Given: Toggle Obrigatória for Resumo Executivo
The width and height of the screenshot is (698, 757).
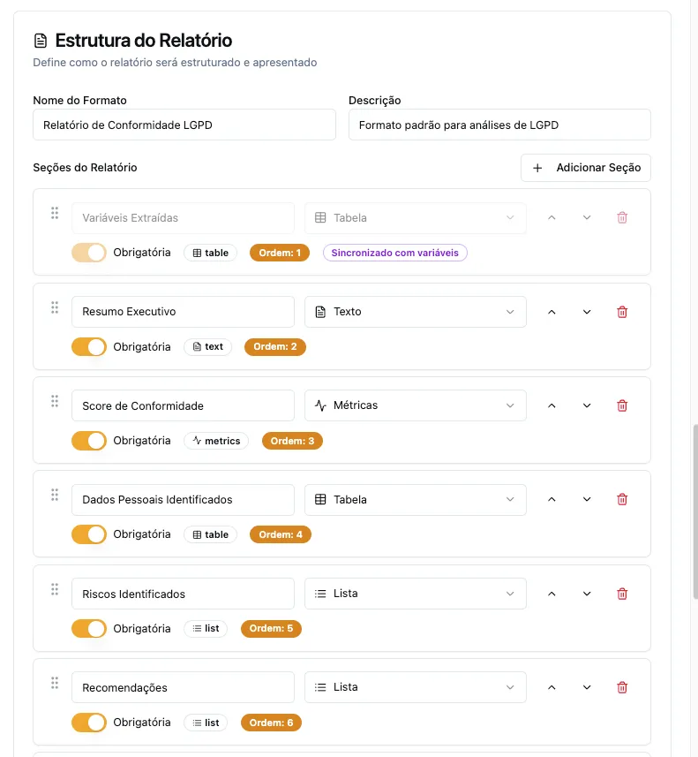Looking at the screenshot, I should tap(89, 346).
